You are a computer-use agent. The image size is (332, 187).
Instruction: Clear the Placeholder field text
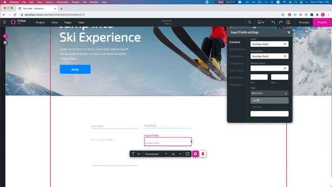click(x=285, y=56)
